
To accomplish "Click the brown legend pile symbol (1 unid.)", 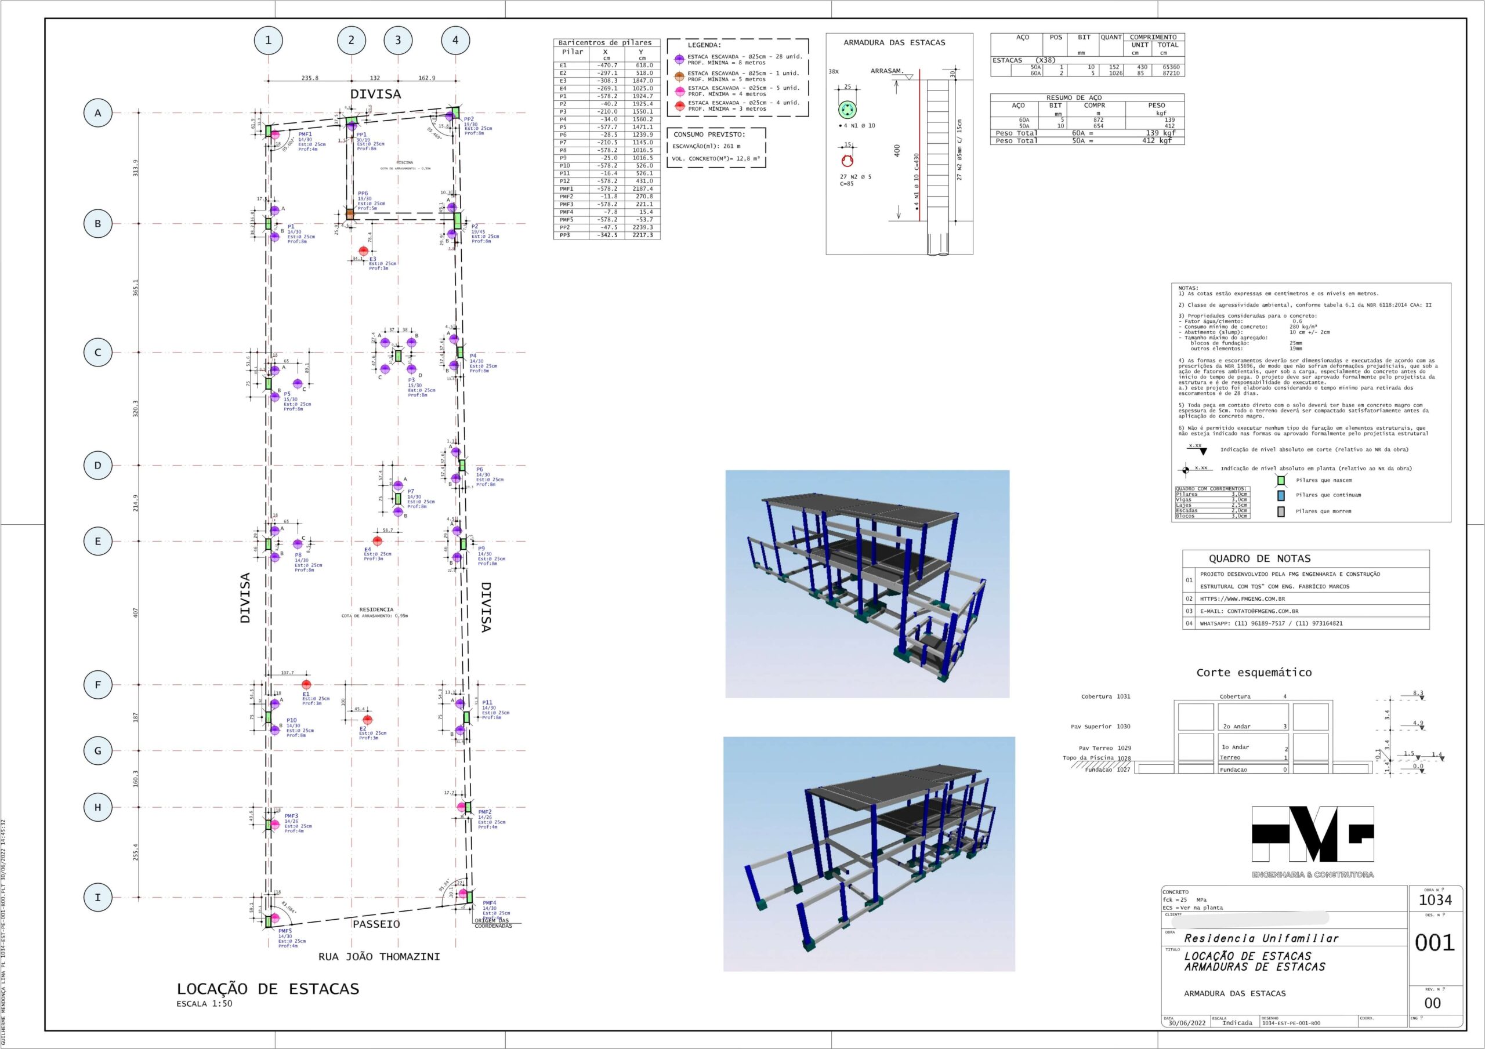I will pyautogui.click(x=679, y=75).
